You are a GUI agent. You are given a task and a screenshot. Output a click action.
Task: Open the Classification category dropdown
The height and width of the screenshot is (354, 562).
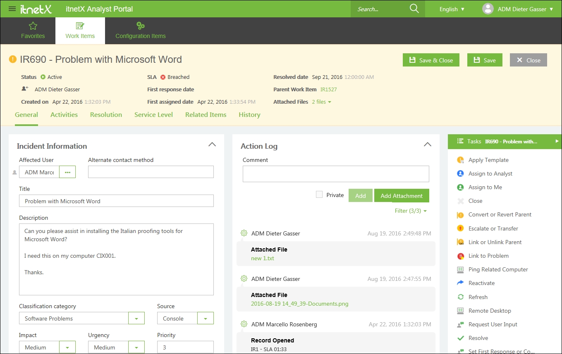point(136,318)
